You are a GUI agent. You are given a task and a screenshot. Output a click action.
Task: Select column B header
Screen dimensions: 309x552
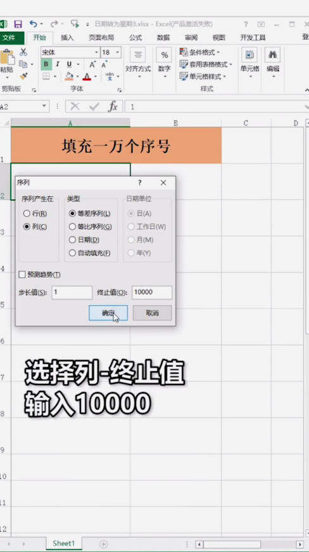175,123
